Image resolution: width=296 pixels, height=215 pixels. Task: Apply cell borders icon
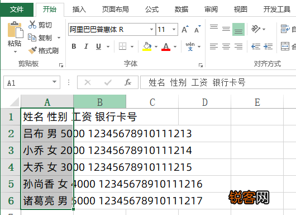point(122,46)
